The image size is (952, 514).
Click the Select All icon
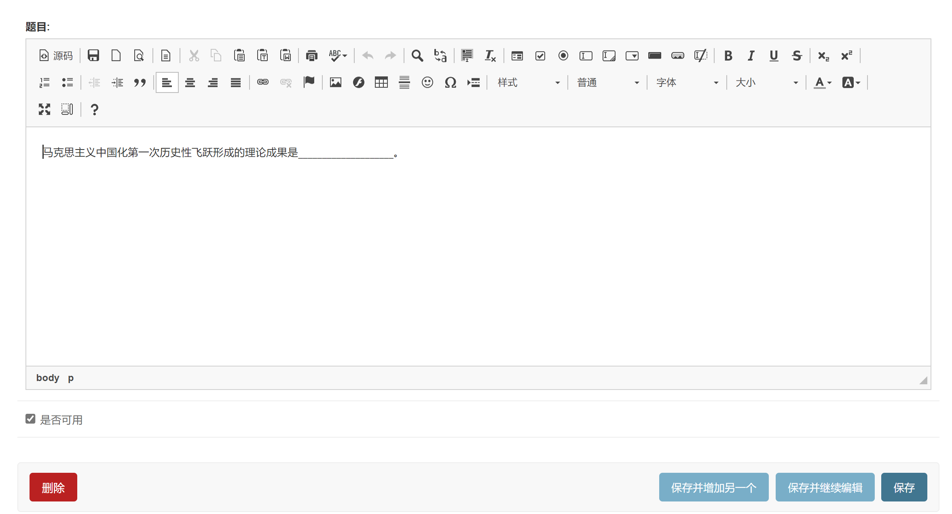(467, 55)
